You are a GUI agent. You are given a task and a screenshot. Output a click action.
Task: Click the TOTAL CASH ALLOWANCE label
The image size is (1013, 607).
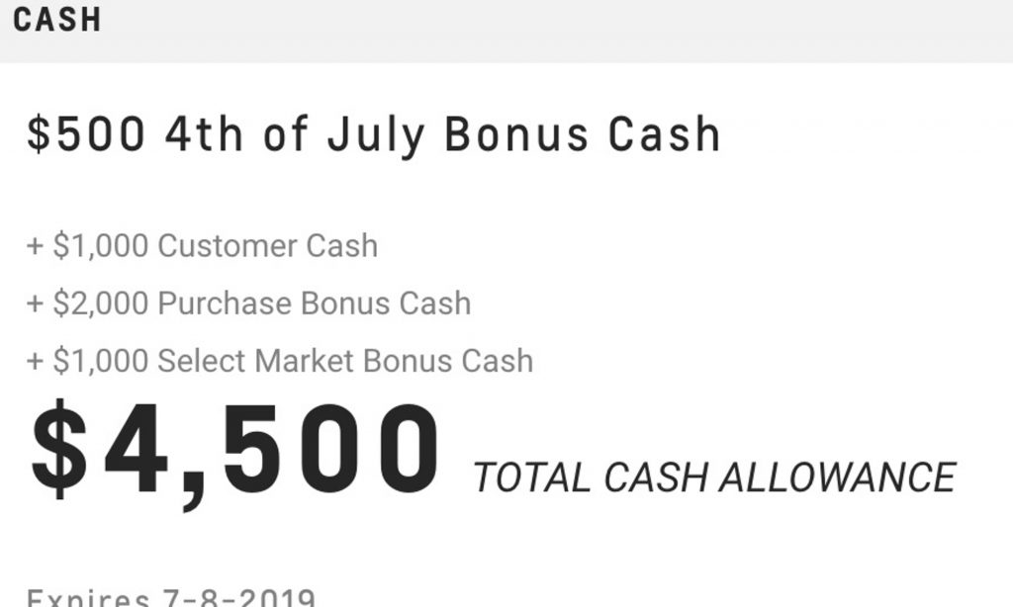(x=714, y=477)
